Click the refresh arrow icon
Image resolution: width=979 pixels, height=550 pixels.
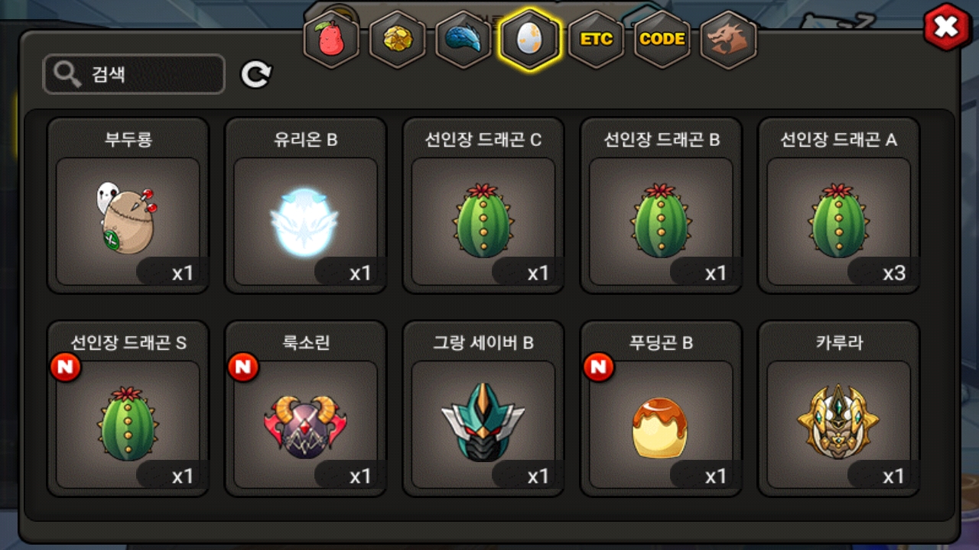[256, 74]
